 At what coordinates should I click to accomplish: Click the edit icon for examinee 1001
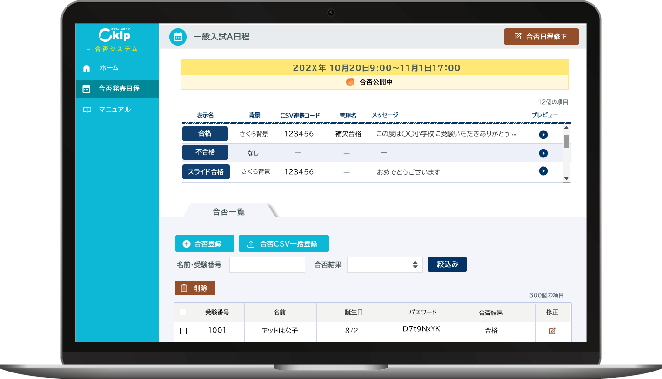pyautogui.click(x=552, y=331)
